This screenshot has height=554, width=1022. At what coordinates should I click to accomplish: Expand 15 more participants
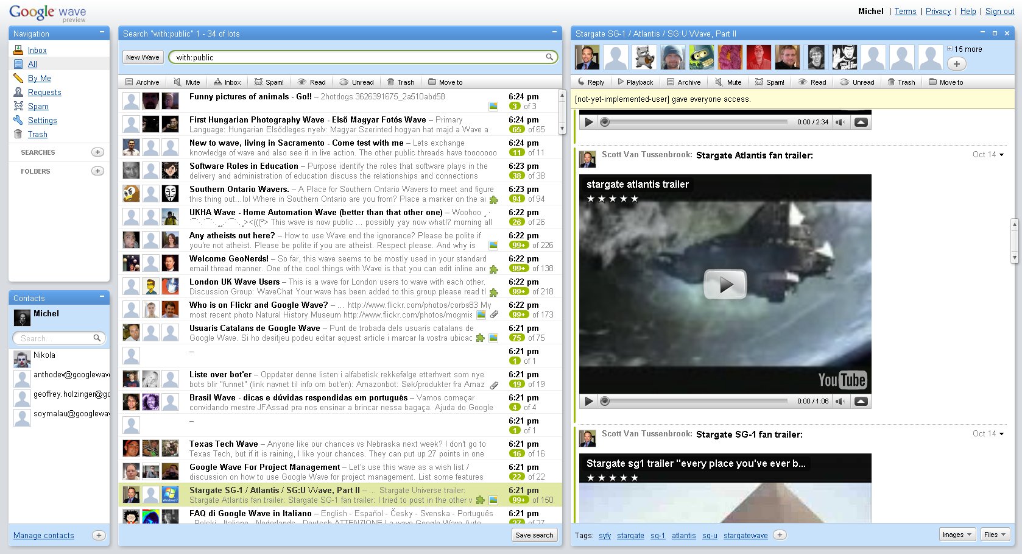point(965,49)
